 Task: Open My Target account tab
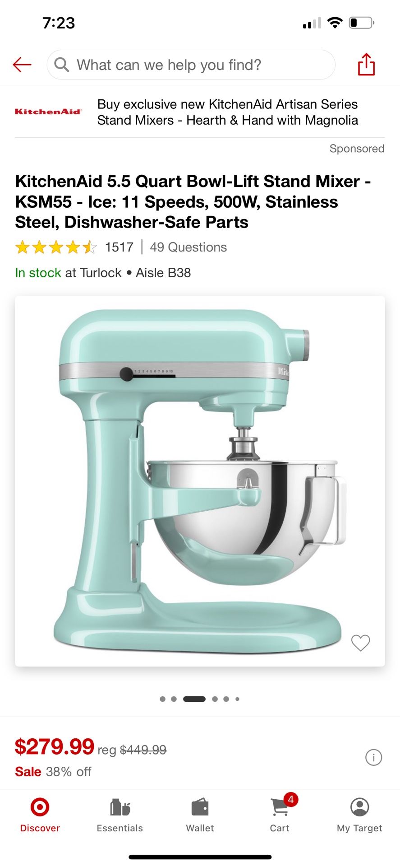tap(359, 815)
